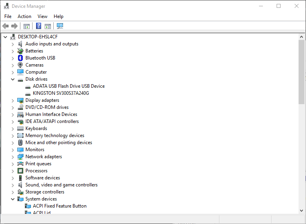Click the Processors chip icon
306x224 pixels.
click(x=20, y=171)
